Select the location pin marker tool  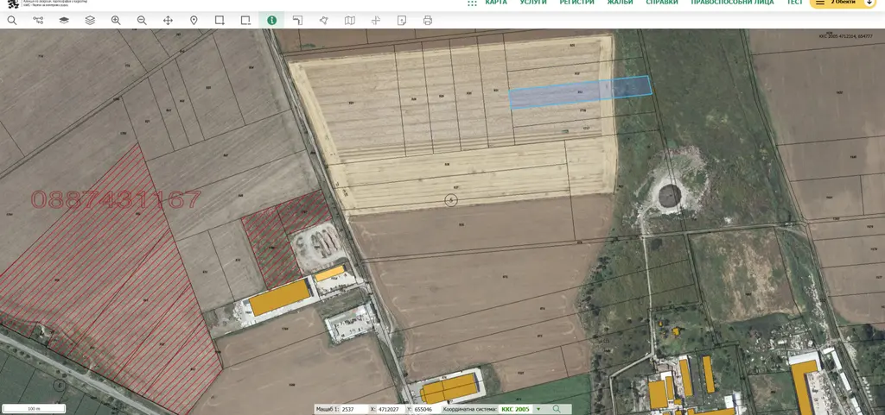click(x=194, y=20)
